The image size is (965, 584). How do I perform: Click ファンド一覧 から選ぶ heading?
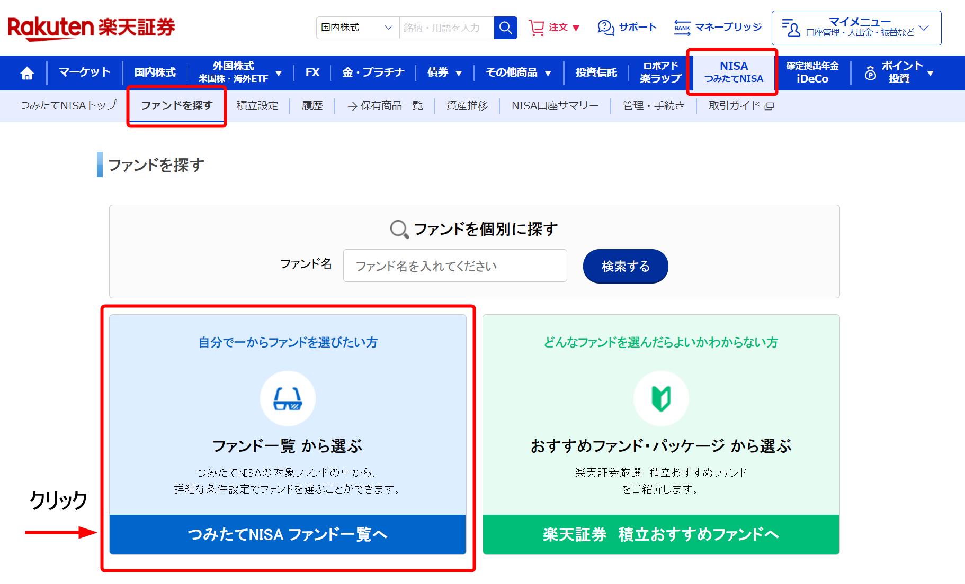pos(288,446)
